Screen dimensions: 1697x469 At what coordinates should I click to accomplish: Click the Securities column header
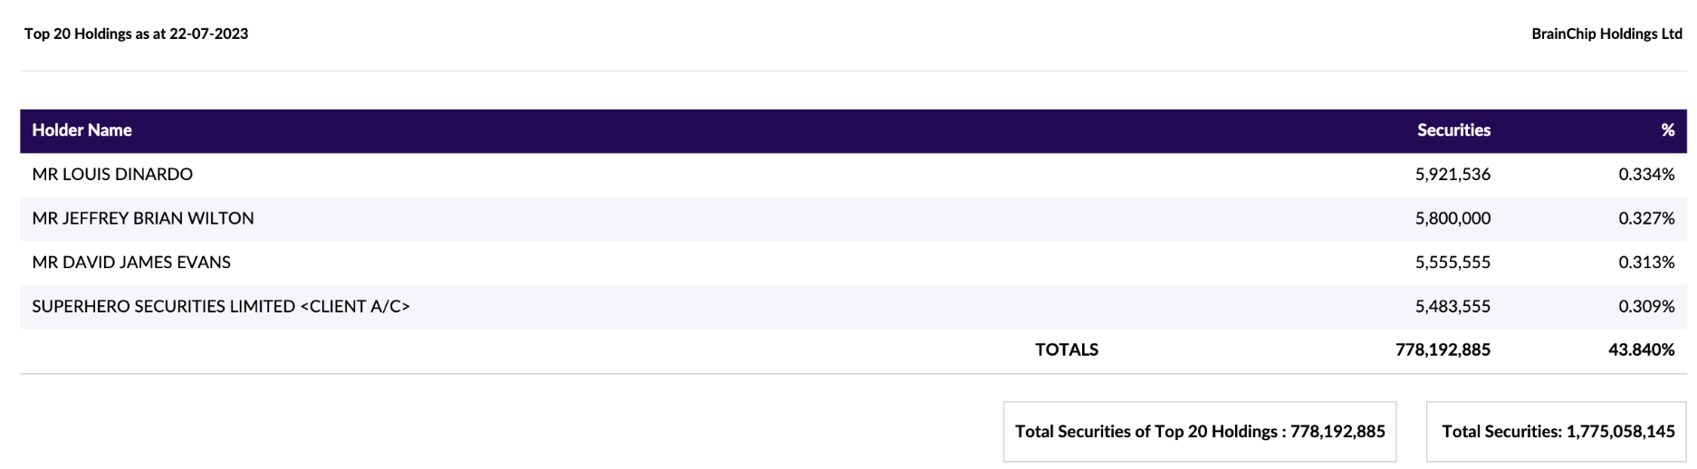[x=1453, y=130]
